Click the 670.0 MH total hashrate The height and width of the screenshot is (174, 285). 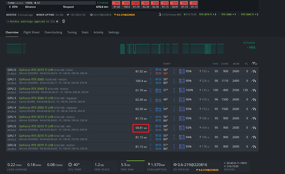[x=102, y=7]
